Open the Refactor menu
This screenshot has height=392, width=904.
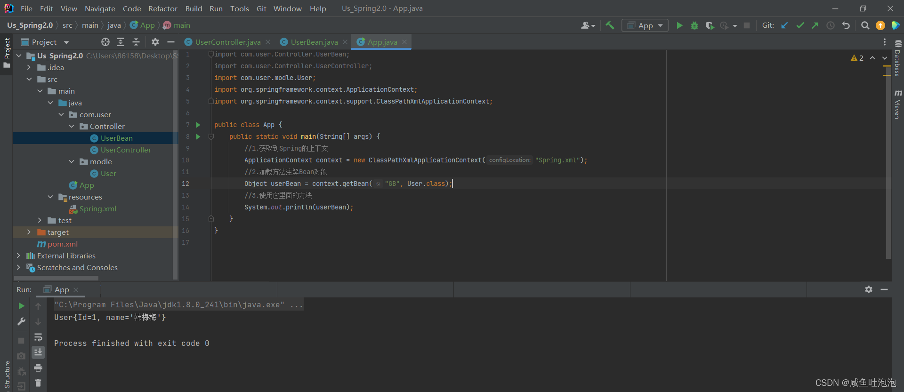[x=162, y=8]
